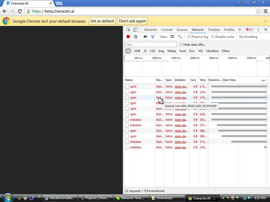This screenshot has height=202, width=270.
Task: Open the Console tab
Action: (x=167, y=30)
